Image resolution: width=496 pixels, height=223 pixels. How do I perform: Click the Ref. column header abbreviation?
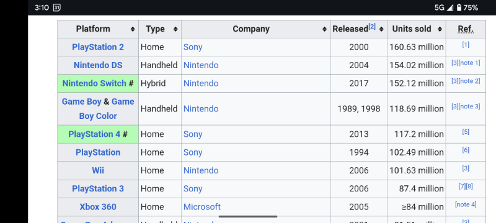466,29
